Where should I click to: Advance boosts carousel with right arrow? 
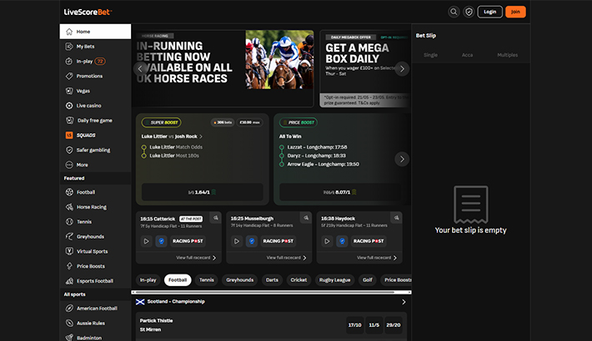pyautogui.click(x=402, y=159)
